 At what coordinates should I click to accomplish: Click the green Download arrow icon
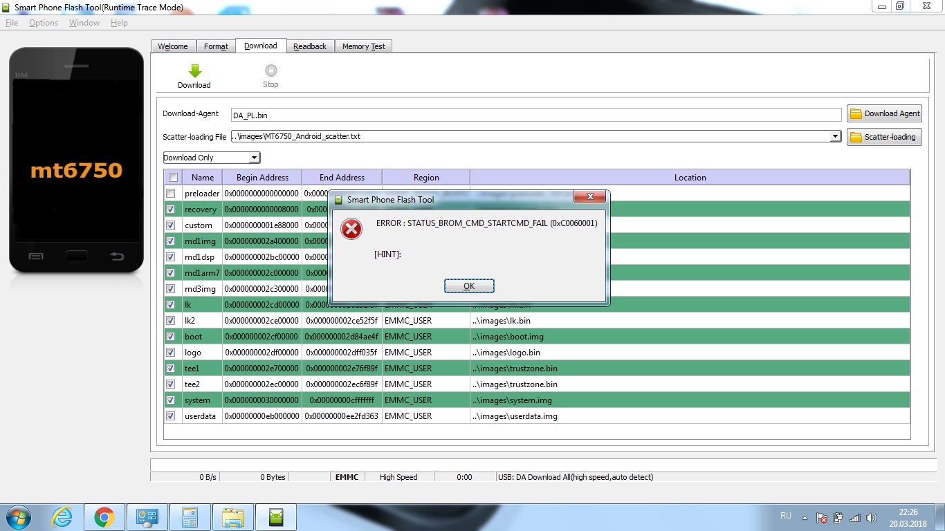click(x=194, y=71)
